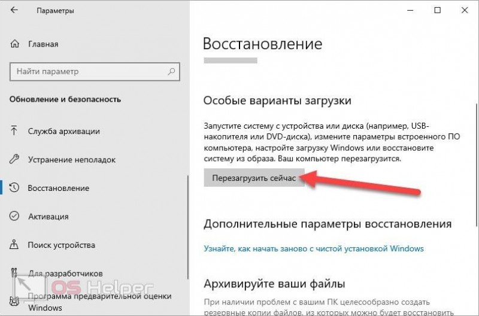The image size is (479, 316).
Task: Click the search magnifier icon
Action: tap(171, 71)
